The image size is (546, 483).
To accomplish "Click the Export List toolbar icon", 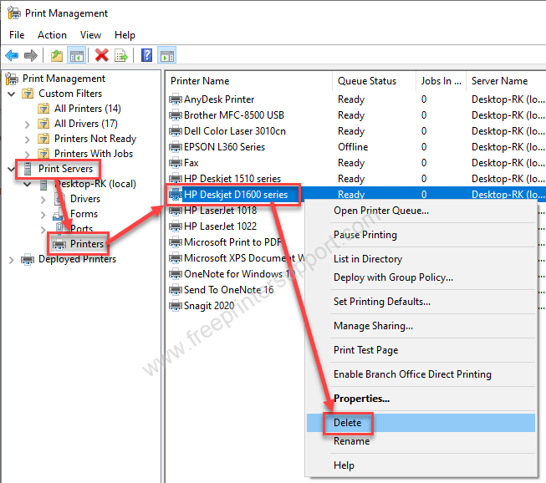I will (x=121, y=55).
